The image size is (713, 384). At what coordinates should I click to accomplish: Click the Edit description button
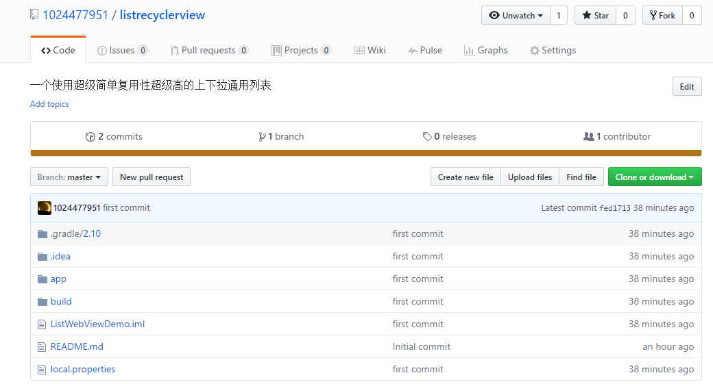coord(687,87)
